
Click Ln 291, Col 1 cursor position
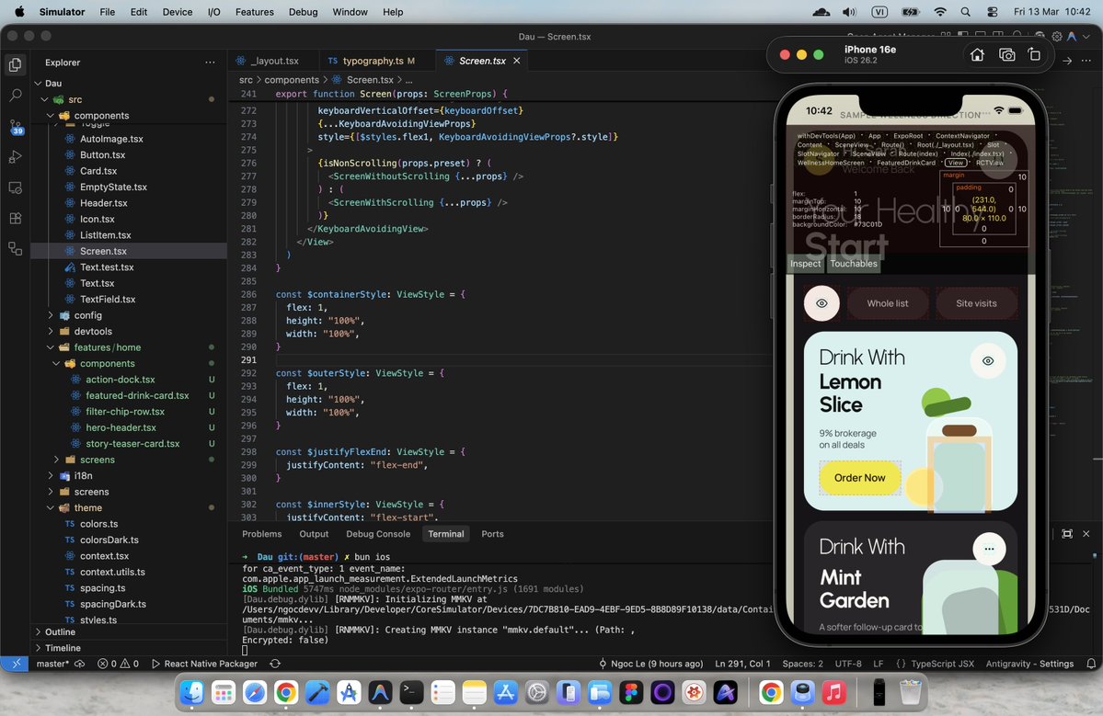click(742, 664)
